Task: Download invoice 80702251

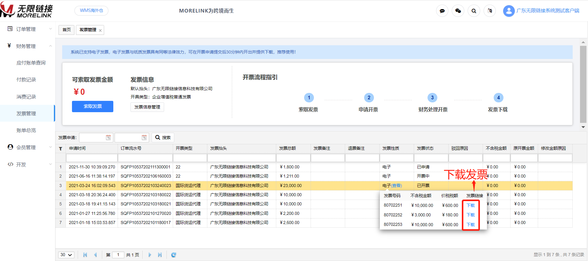Action: click(471, 205)
